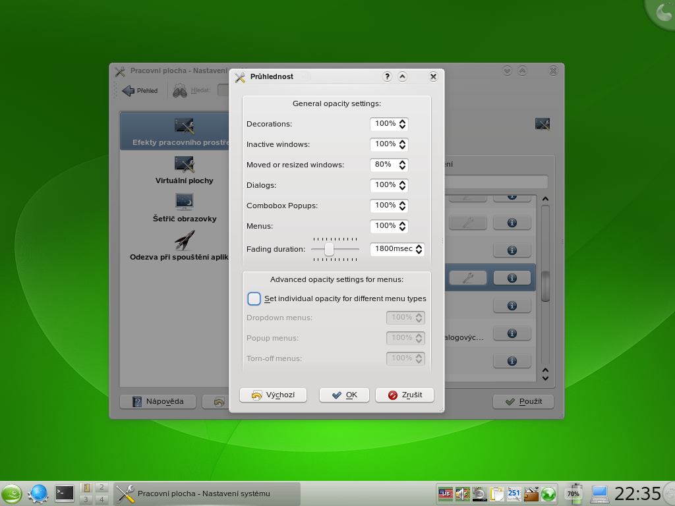The width and height of the screenshot is (675, 506).
Task: Select Virtuální plochy module in sidebar
Action: (x=185, y=171)
